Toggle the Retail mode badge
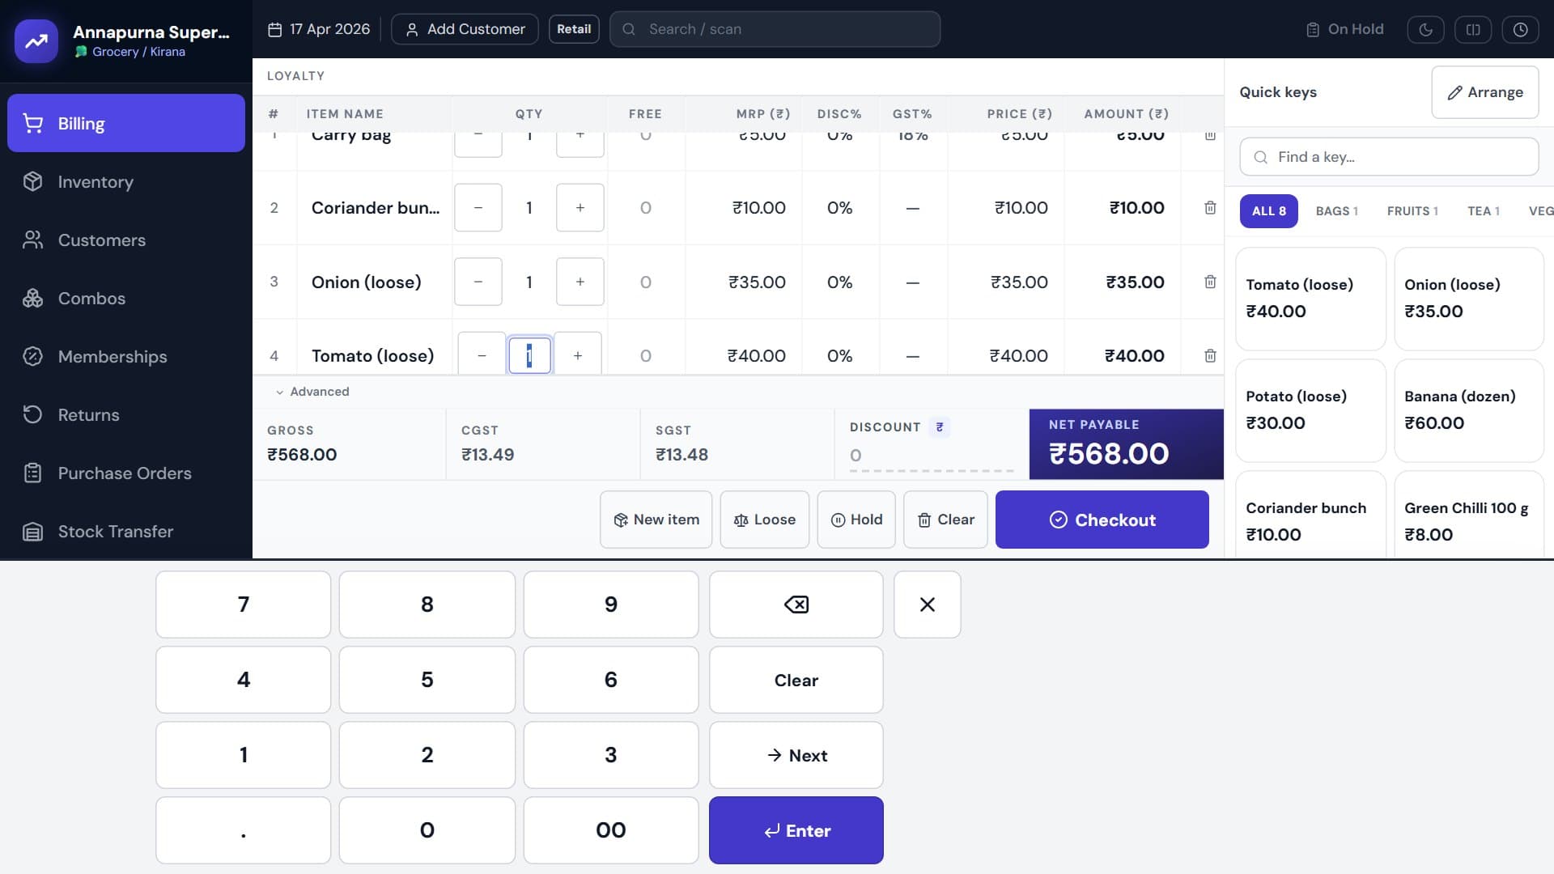This screenshot has width=1554, height=874. pyautogui.click(x=574, y=29)
